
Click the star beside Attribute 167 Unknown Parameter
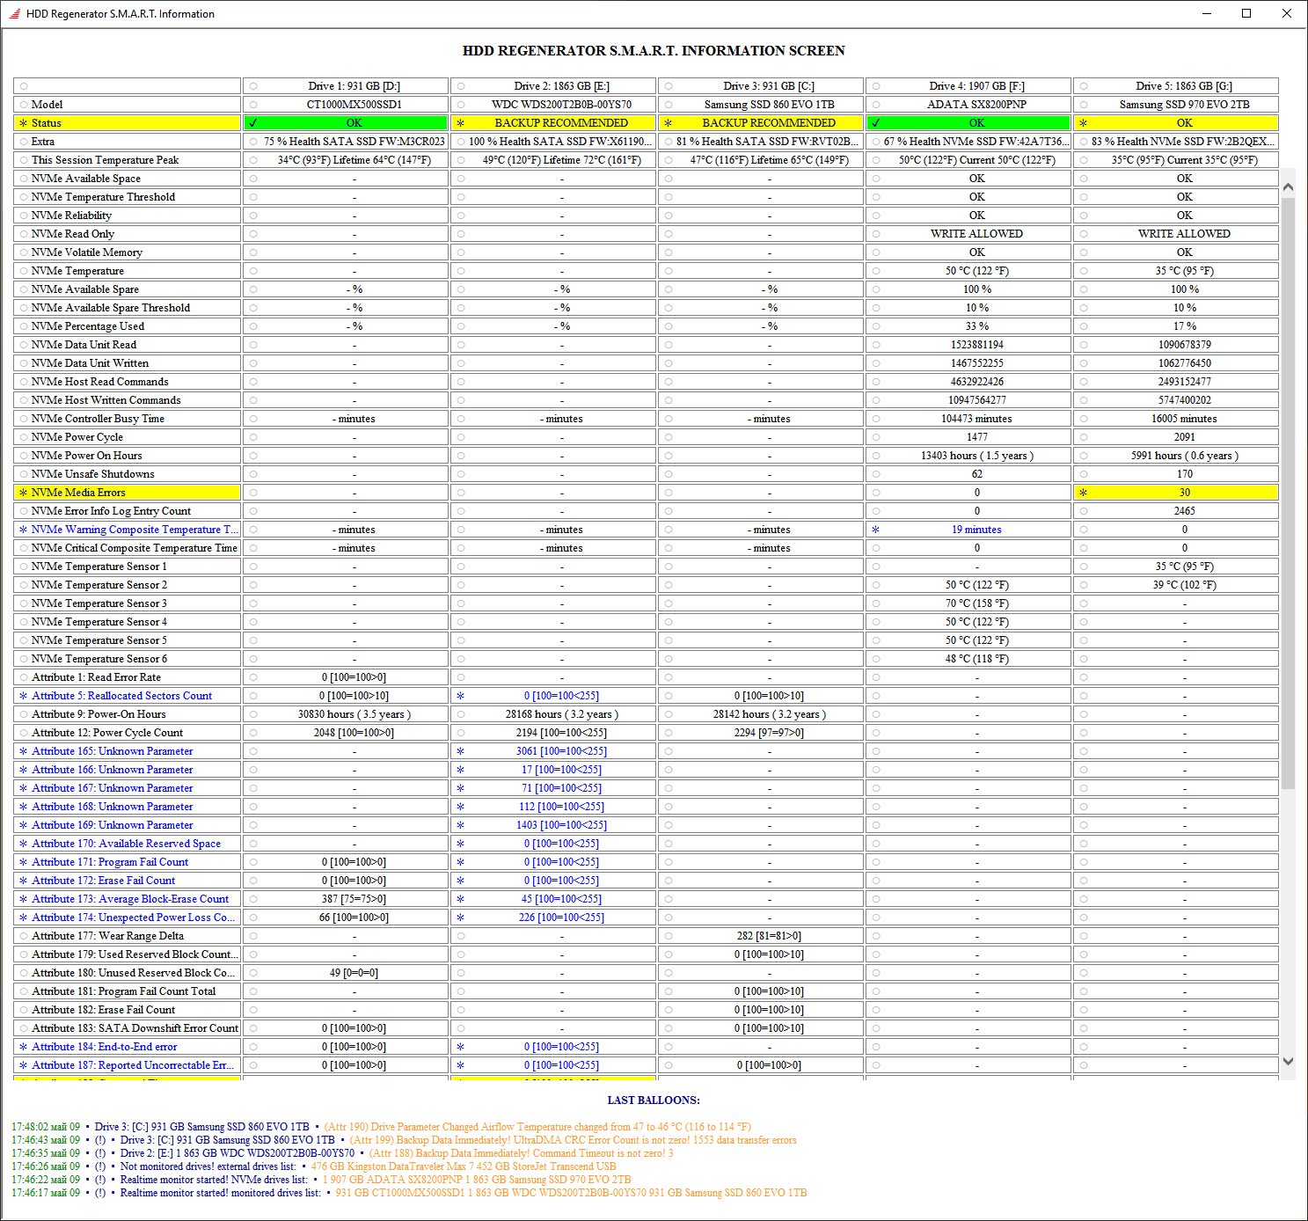point(24,788)
